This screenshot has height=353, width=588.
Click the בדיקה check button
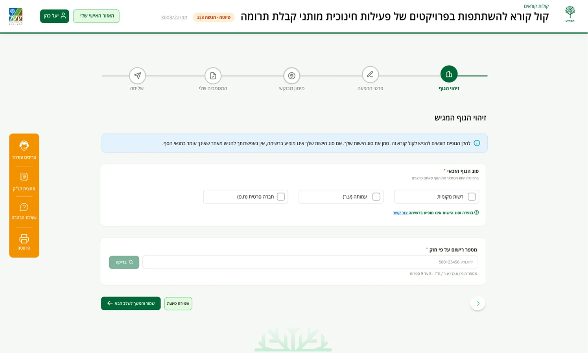point(124,262)
